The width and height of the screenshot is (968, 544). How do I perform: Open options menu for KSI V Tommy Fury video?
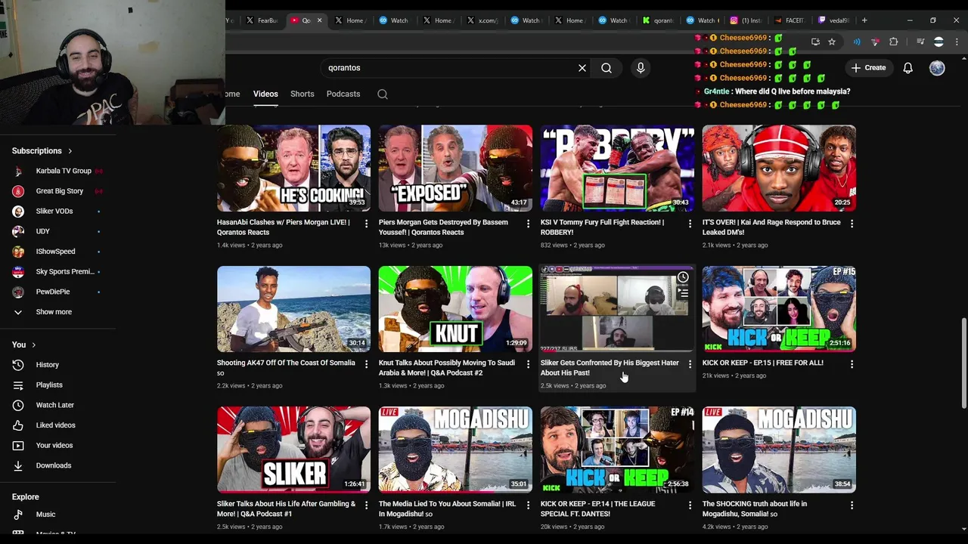[690, 224]
